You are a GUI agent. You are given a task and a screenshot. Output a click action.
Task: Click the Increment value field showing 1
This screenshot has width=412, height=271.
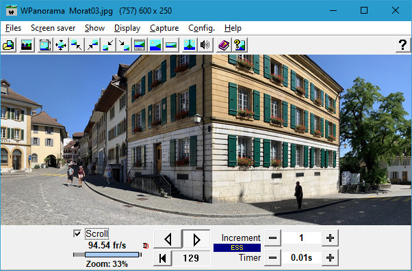[301, 238]
